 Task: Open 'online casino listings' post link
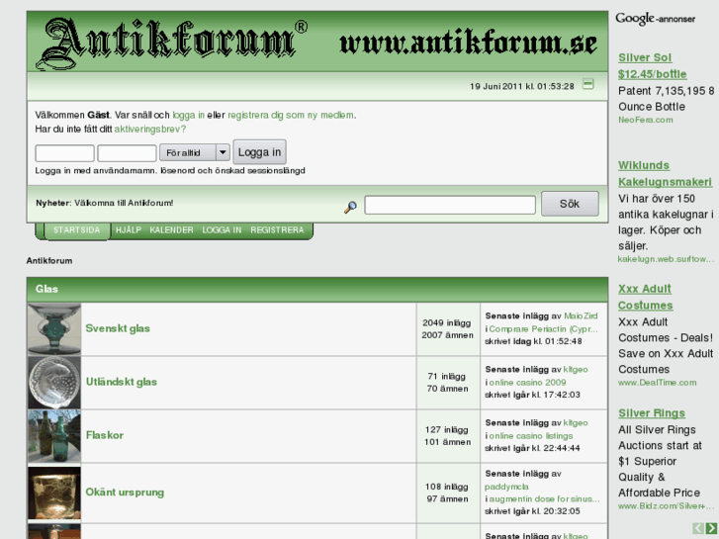[531, 436]
